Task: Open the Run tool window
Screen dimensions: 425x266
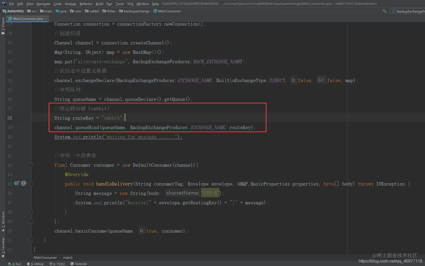Action: 15,264
